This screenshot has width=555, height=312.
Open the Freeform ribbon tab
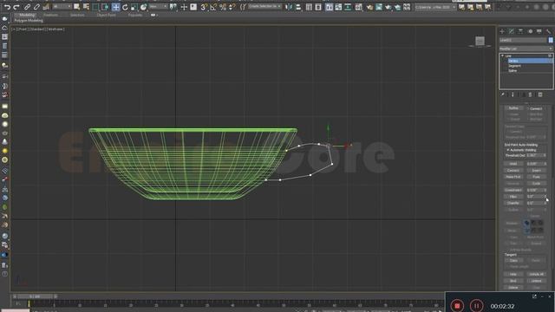(50, 16)
